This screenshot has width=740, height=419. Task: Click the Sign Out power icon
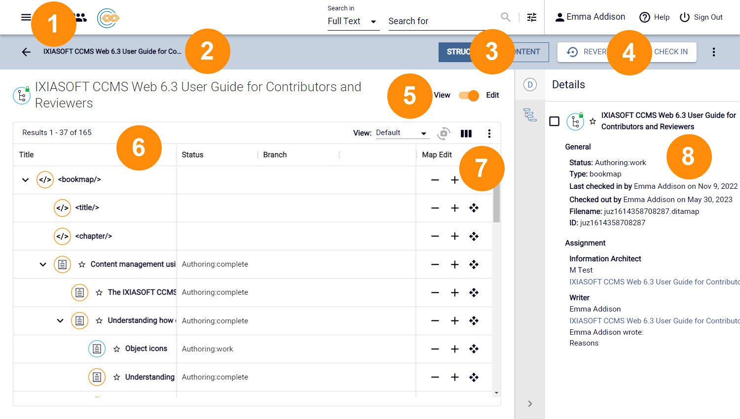685,17
